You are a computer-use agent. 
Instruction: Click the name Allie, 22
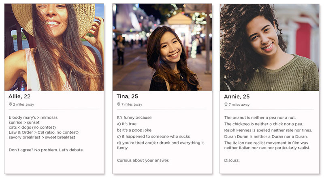[x=19, y=96]
